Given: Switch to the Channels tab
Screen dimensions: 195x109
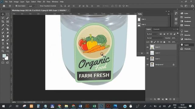Looking at the screenshot, I should click(156, 29).
